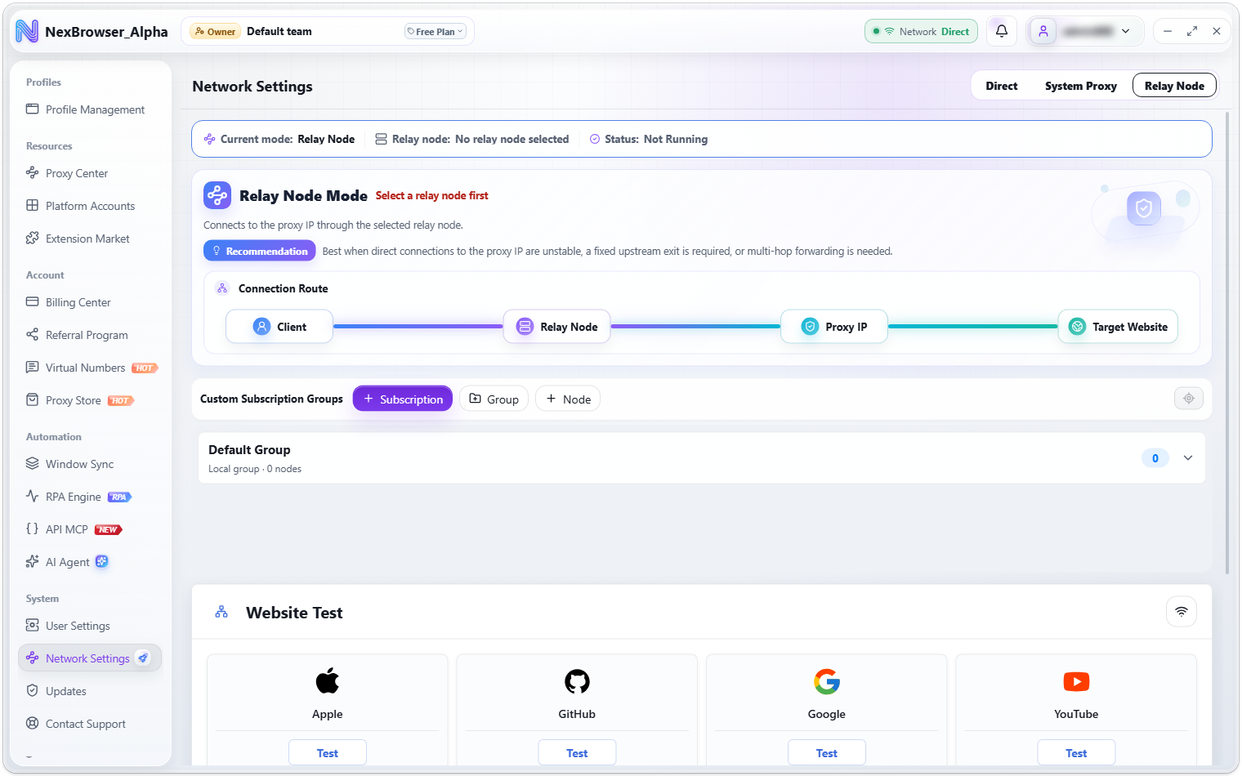
Task: Click the Apple logo icon
Action: (328, 681)
